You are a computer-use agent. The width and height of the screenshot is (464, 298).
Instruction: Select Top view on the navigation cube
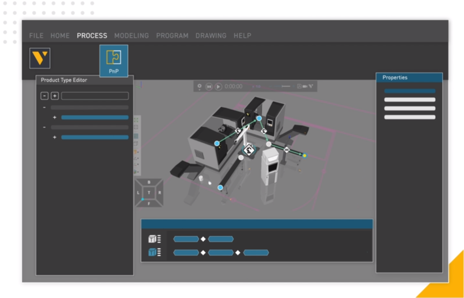pos(149,193)
